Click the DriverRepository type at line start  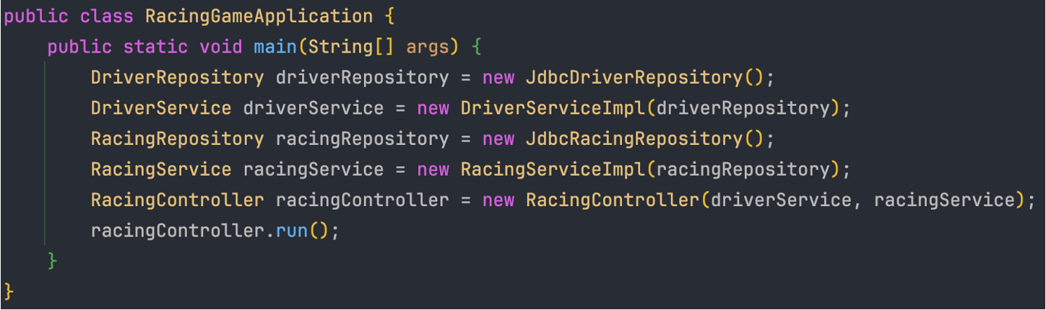tap(178, 78)
